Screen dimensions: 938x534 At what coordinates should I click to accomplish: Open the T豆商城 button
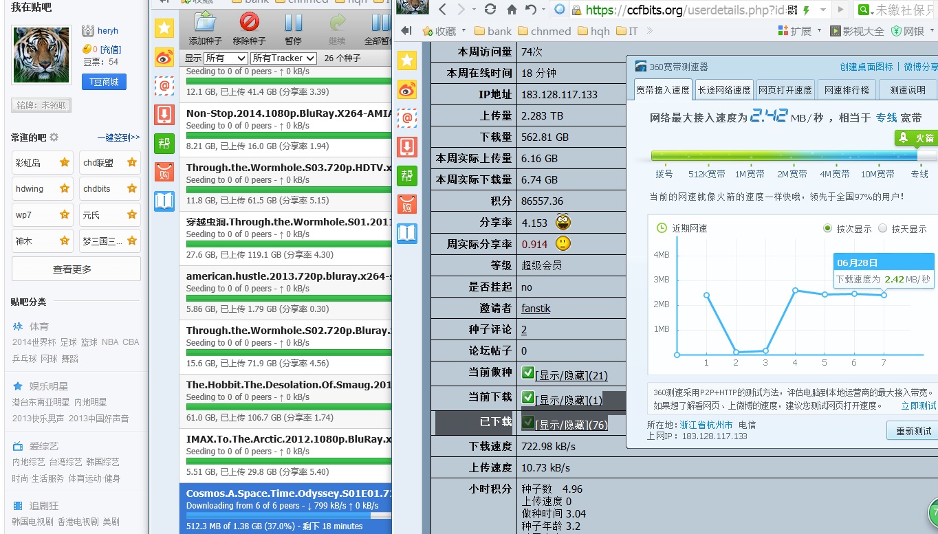pos(105,82)
